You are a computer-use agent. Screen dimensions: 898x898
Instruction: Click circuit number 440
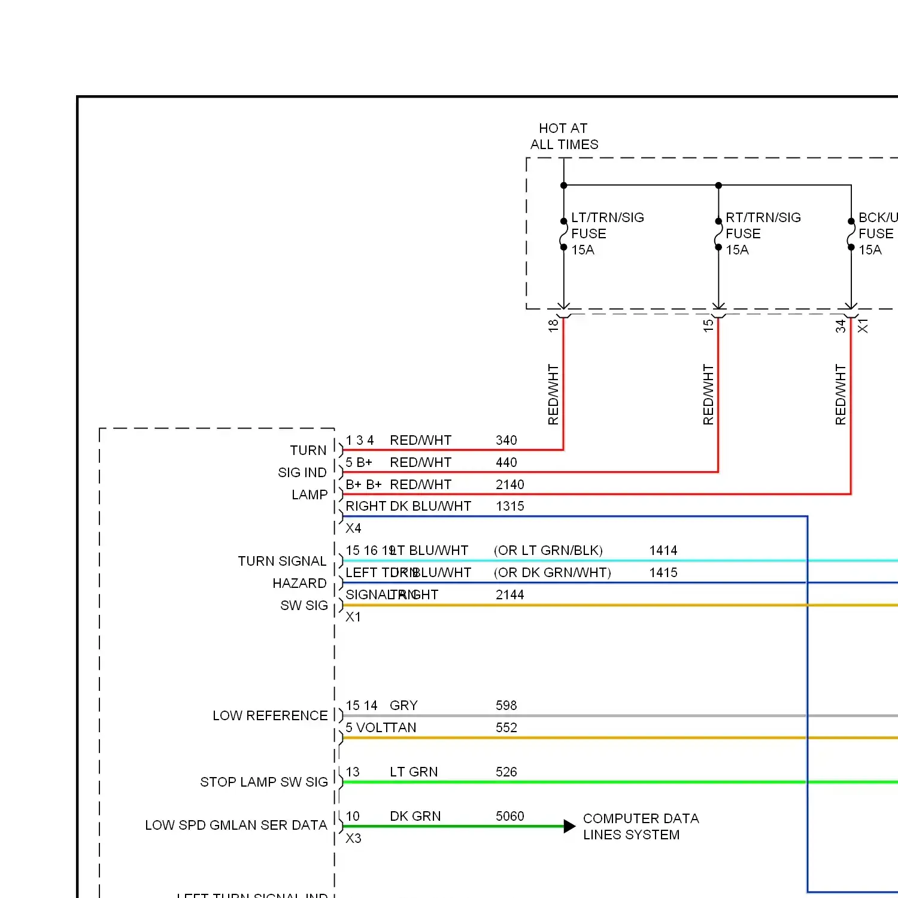[x=506, y=462]
